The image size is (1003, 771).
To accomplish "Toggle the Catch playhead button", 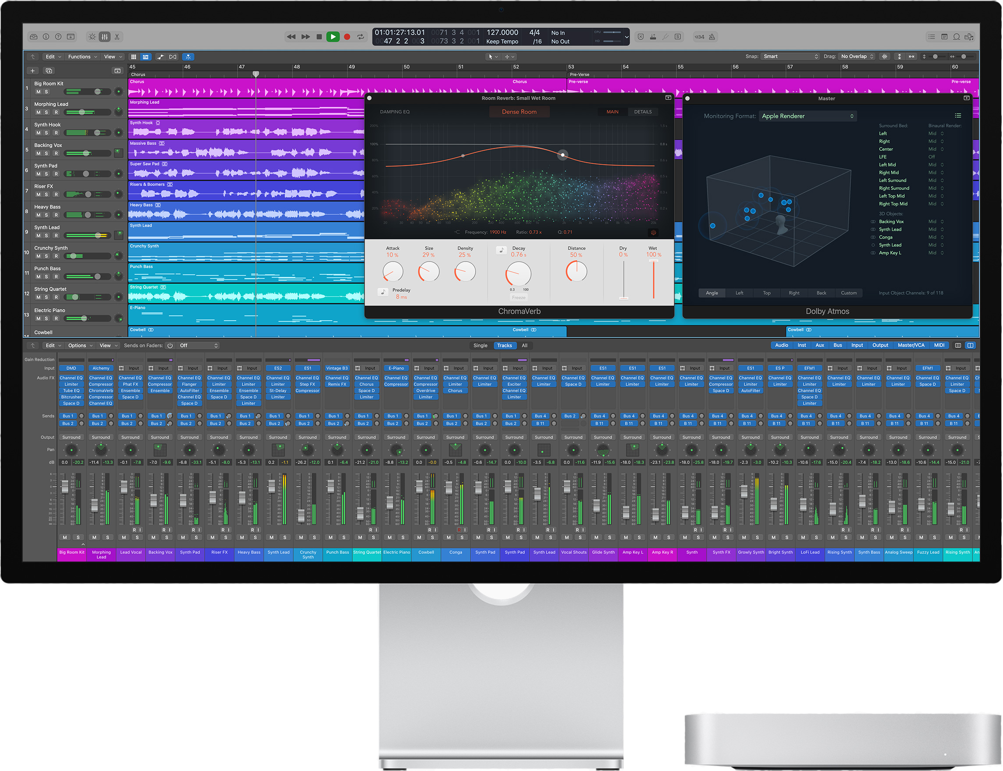I will click(189, 57).
